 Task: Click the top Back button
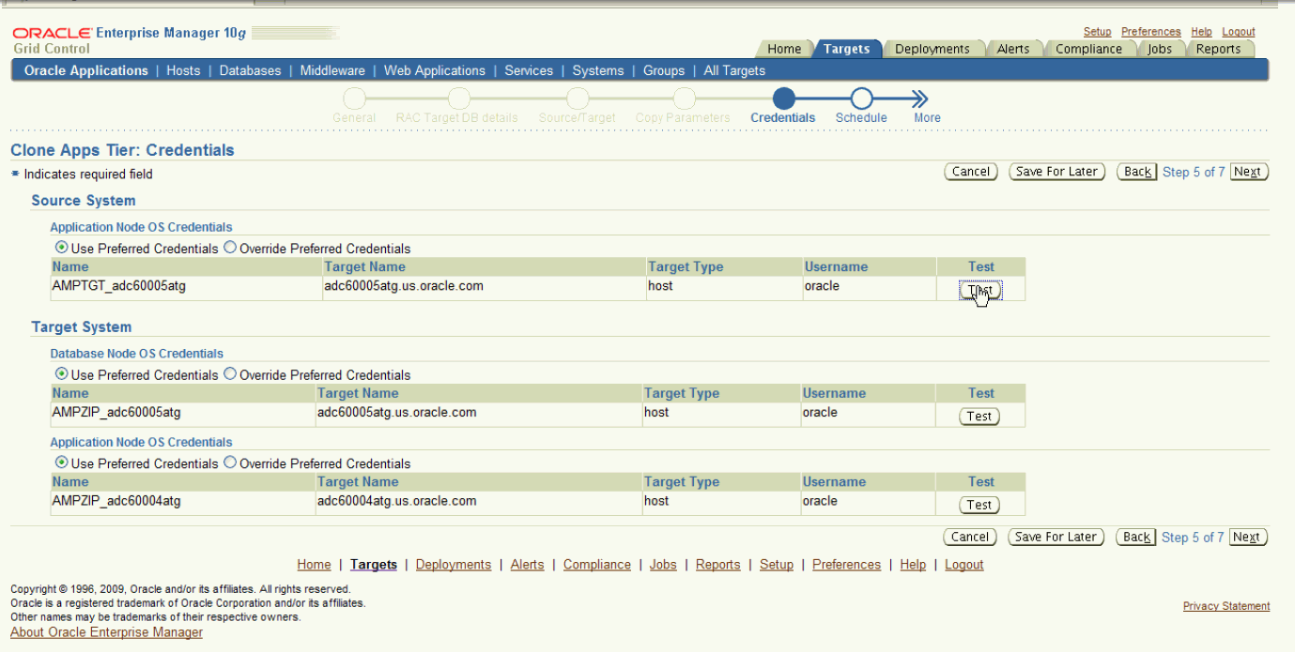tap(1137, 172)
